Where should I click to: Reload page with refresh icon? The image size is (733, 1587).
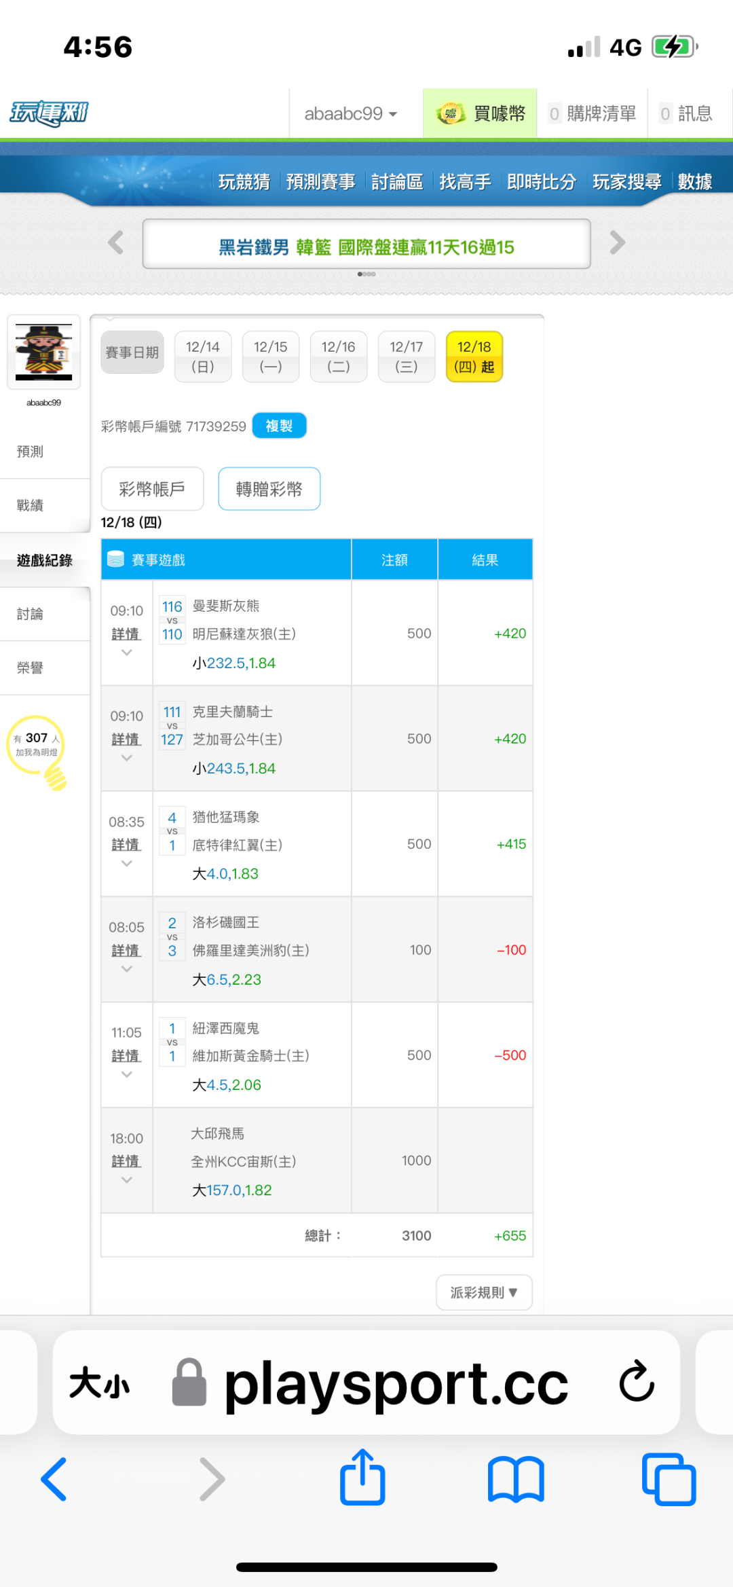click(637, 1381)
